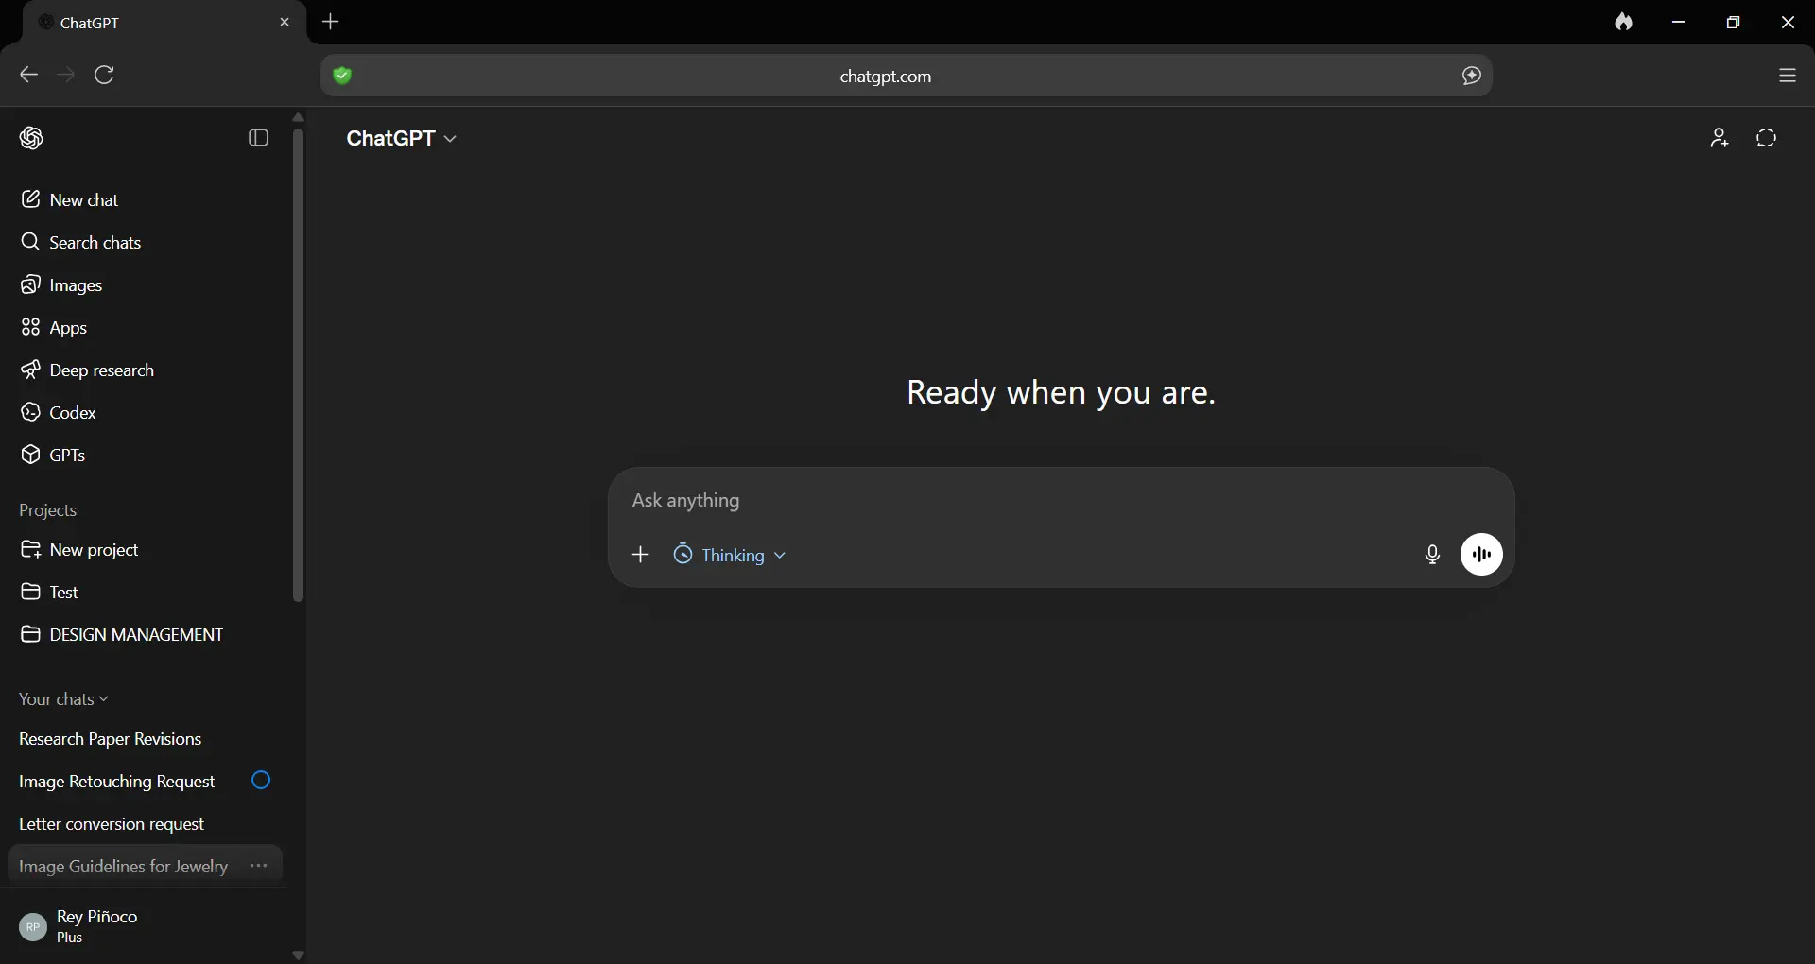Start voice mode with the waveform button
This screenshot has width=1815, height=964.
pos(1481,555)
